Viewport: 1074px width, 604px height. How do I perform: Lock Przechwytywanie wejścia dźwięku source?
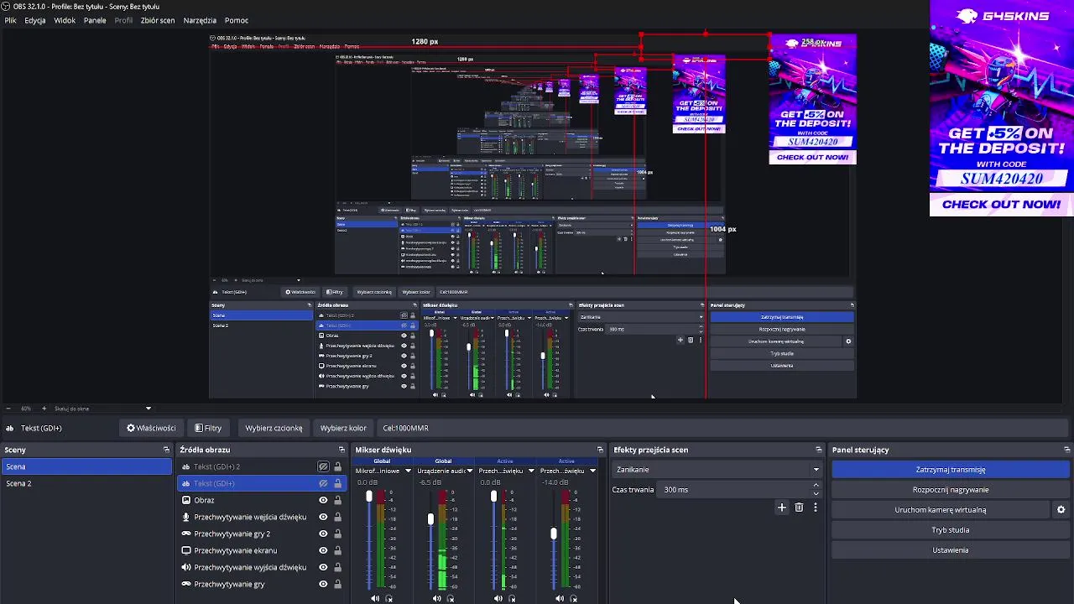[337, 517]
